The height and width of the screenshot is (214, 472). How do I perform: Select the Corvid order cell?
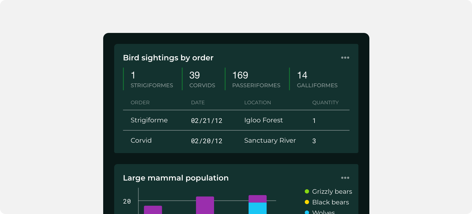pos(141,140)
